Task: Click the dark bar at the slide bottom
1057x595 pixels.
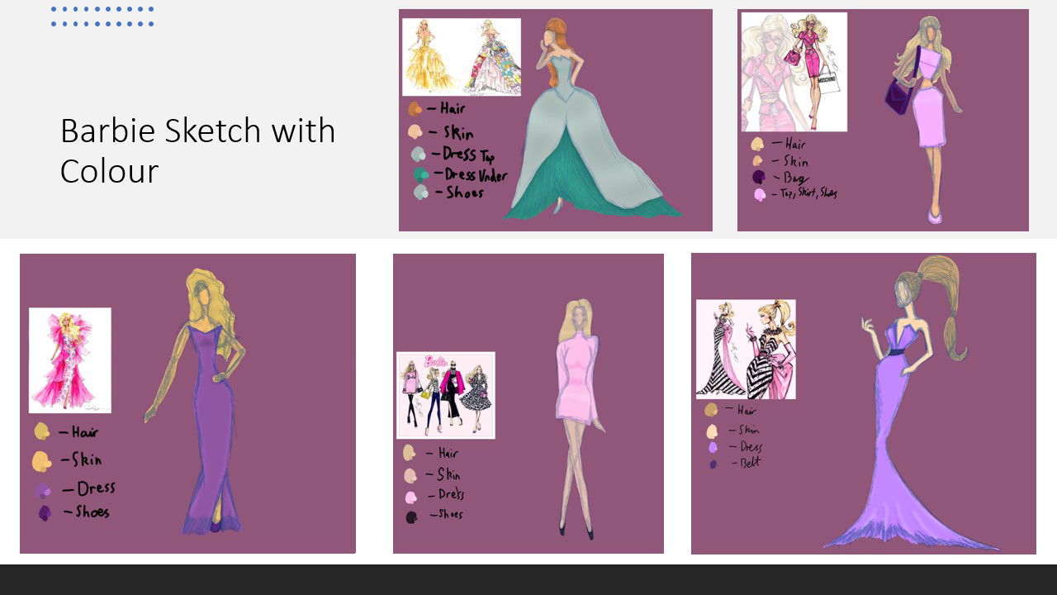Action: pos(528,579)
